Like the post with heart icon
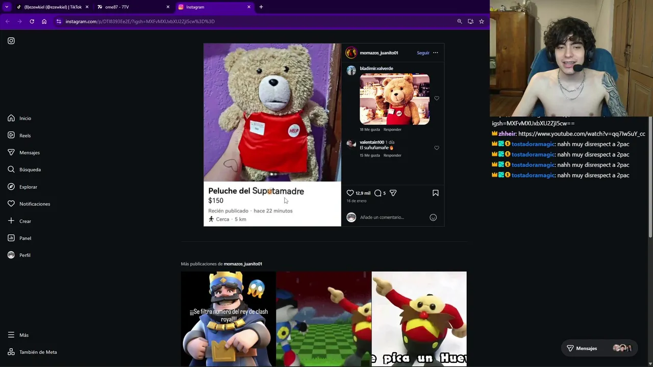The height and width of the screenshot is (367, 653). 350,193
